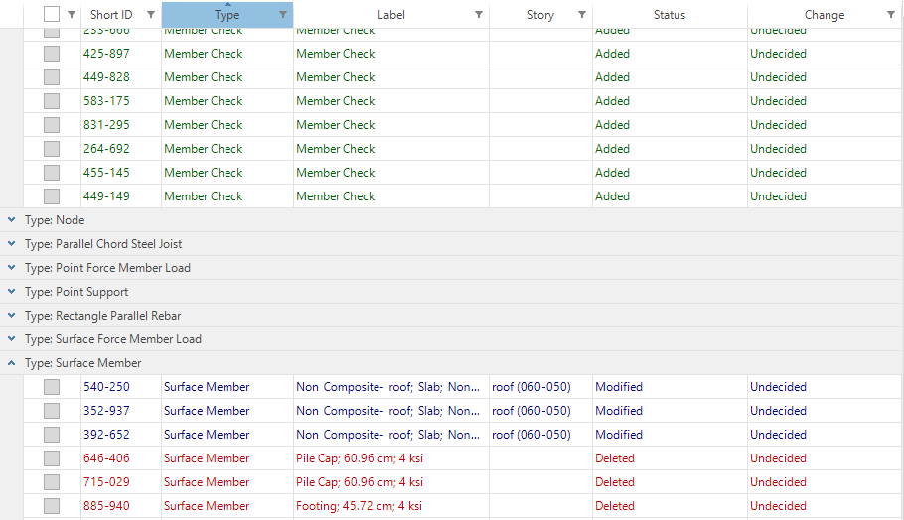Check the row with Short ID 425-897

click(x=52, y=54)
